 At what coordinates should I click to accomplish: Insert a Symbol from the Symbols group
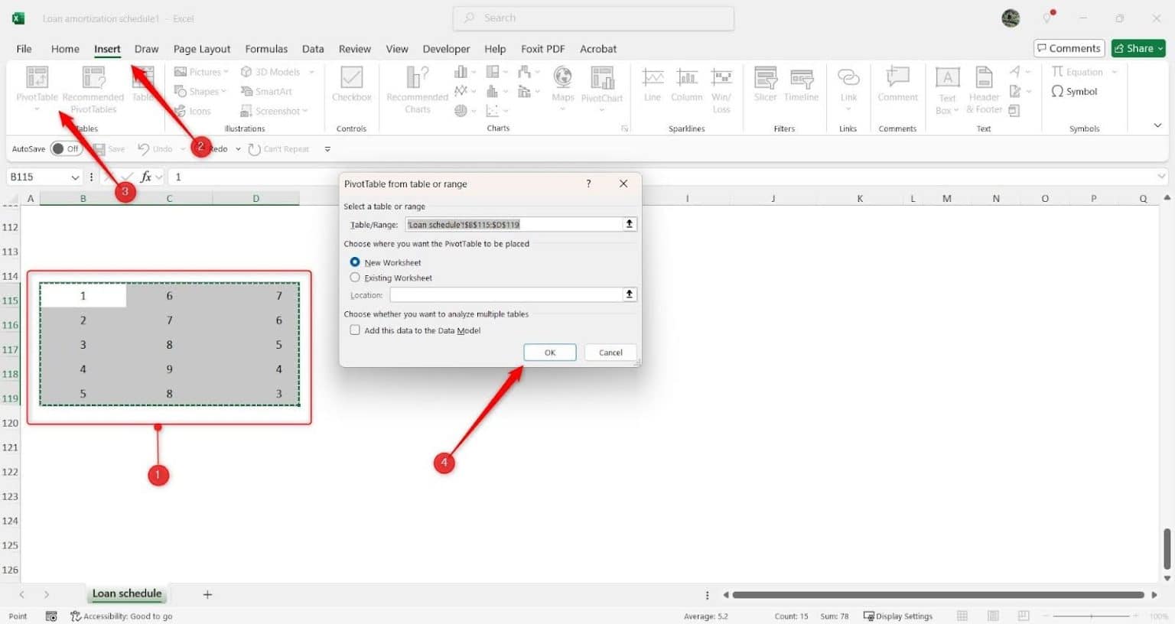[x=1076, y=91]
